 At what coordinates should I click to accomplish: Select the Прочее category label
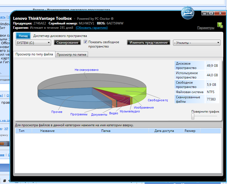point(57,112)
